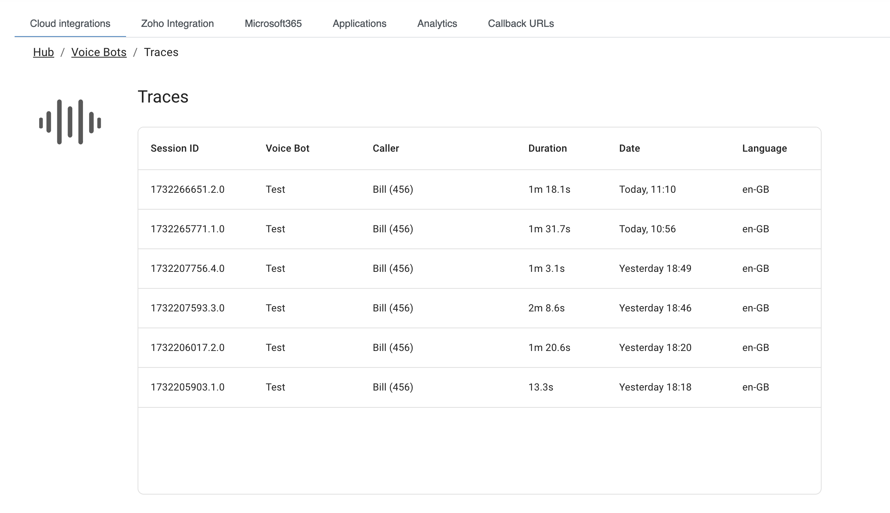The height and width of the screenshot is (513, 890).
Task: Navigate to Voice Bots breadcrumb link
Action: click(99, 52)
